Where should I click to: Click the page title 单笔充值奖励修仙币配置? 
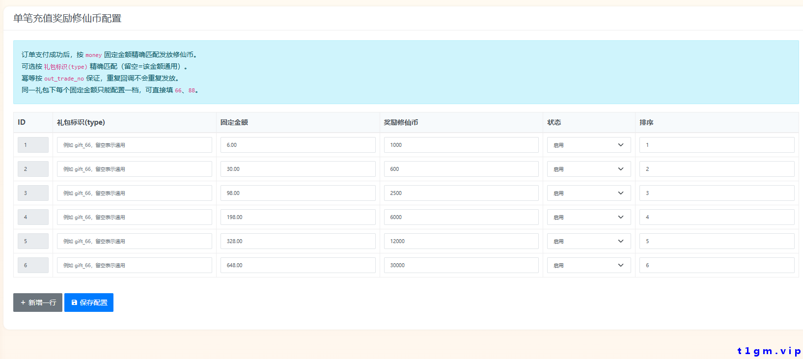click(x=67, y=18)
